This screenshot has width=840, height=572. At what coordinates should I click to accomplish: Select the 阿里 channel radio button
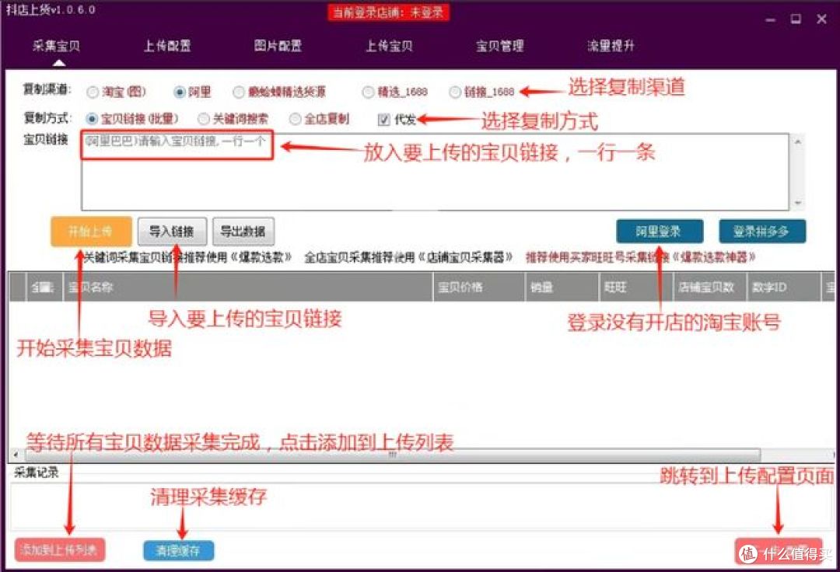[x=180, y=92]
